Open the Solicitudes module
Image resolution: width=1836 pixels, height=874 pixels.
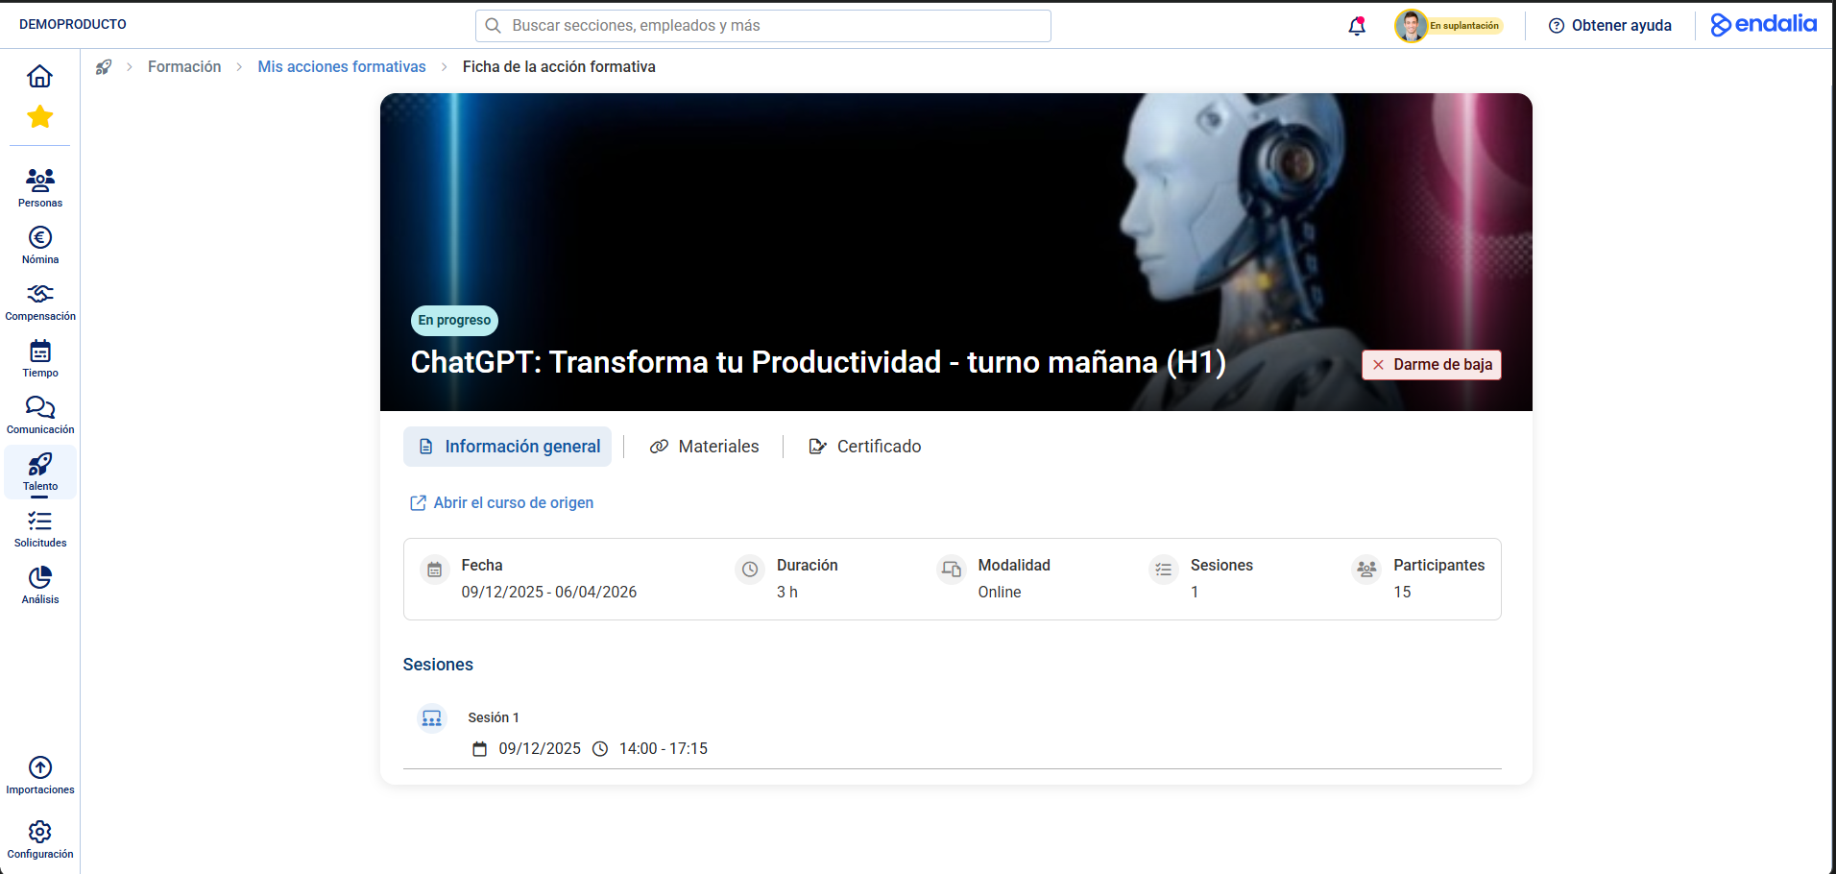[x=40, y=528]
